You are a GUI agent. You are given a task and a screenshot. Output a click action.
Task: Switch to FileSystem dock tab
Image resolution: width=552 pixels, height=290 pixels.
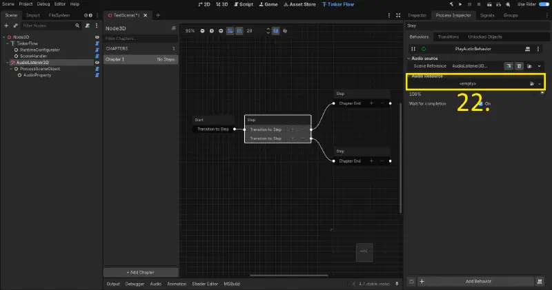coord(59,15)
